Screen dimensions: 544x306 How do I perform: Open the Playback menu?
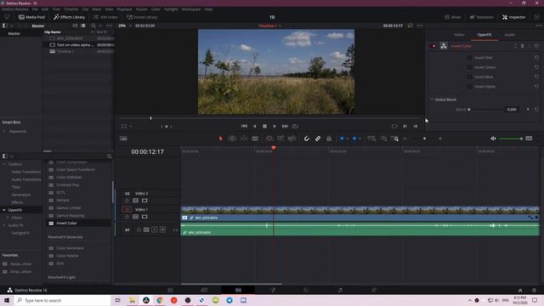[124, 9]
